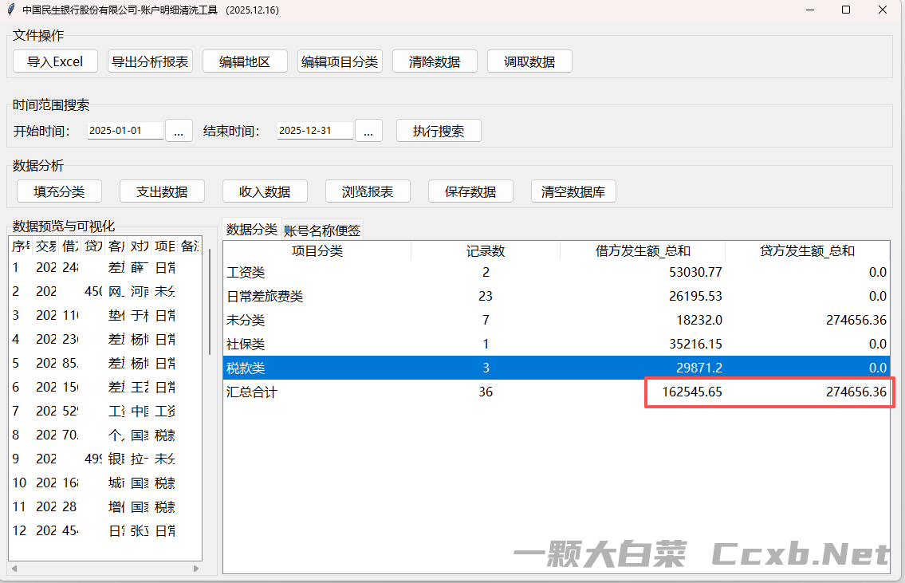The width and height of the screenshot is (905, 583).
Task: Open start date picker ellipsis button
Action: coord(179,131)
